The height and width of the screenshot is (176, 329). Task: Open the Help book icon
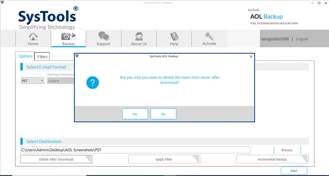pyautogui.click(x=174, y=39)
